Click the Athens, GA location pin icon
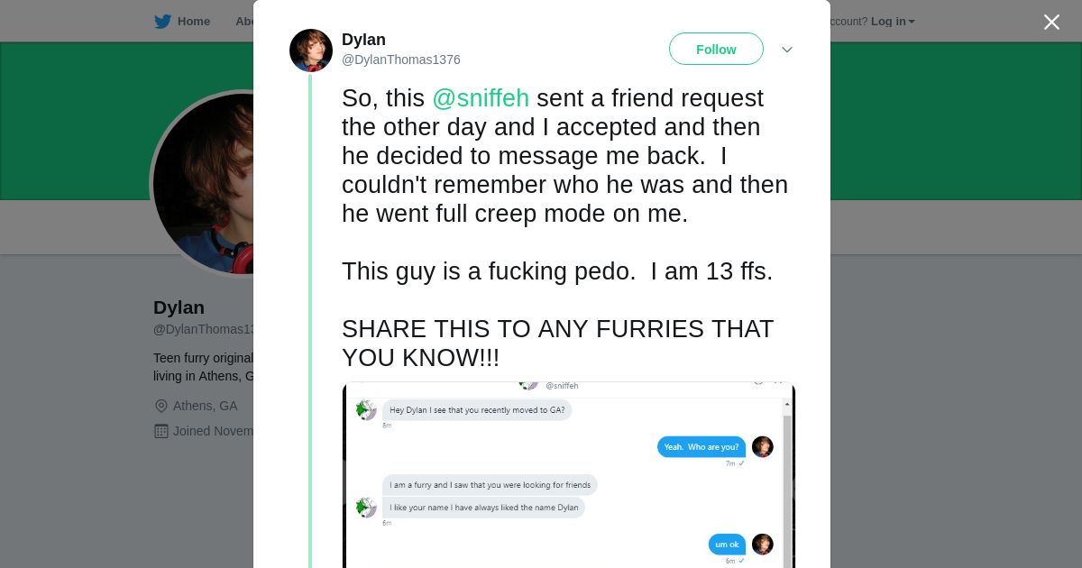The width and height of the screenshot is (1082, 568). pyautogui.click(x=161, y=406)
